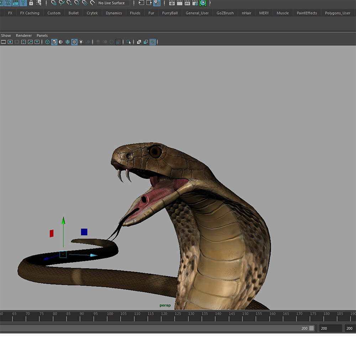Click the range slider end handle
The height and width of the screenshot is (356, 356).
click(311, 328)
